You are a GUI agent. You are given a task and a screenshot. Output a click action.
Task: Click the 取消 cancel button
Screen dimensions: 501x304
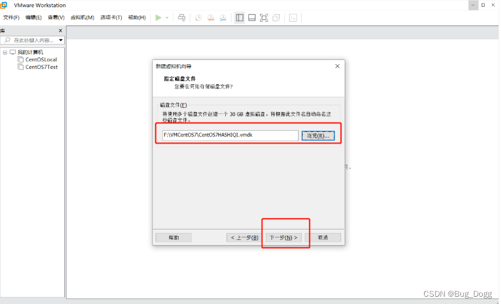[323, 237]
